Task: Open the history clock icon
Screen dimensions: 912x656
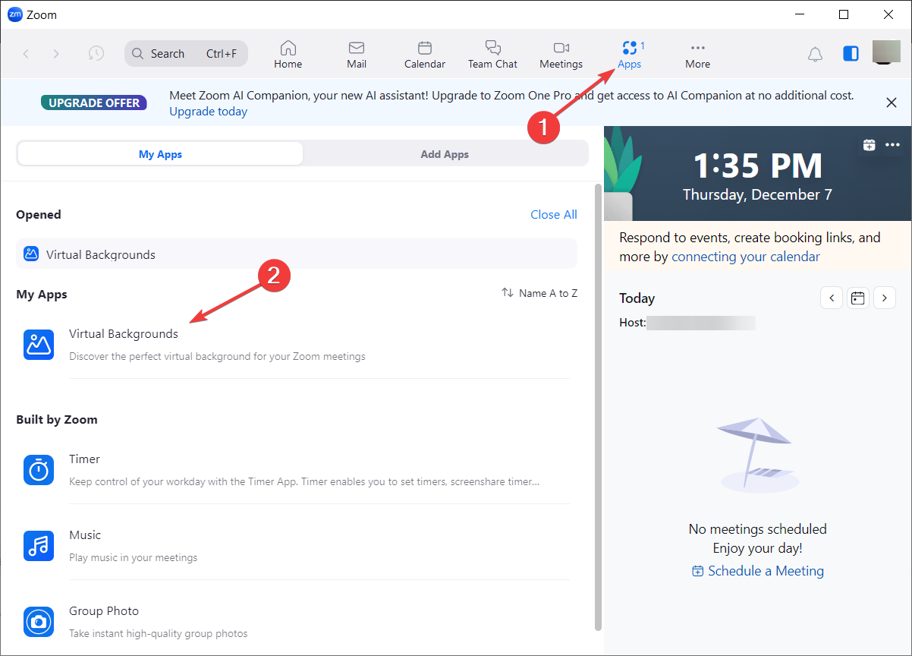Action: (x=96, y=54)
